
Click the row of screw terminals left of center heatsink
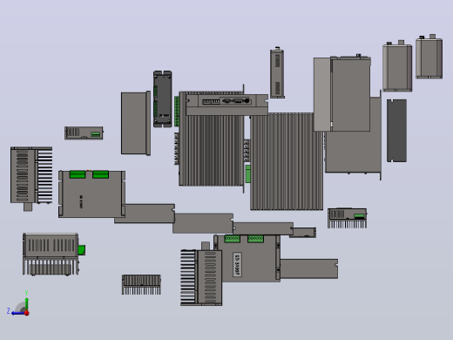tap(176, 149)
